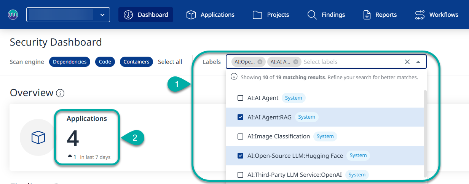This screenshot has height=184, width=469.
Task: Click the cube icon in Applications card
Action: point(38,137)
